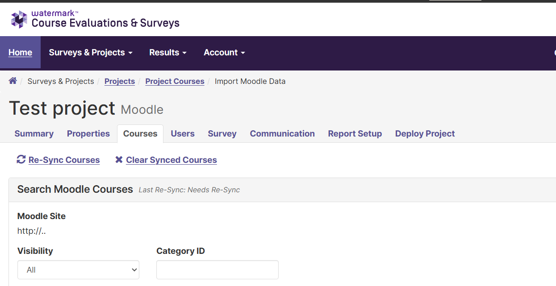Click the Last Re-Sync: Needs Re-Sync note
Viewport: 556px width, 286px height.
189,190
